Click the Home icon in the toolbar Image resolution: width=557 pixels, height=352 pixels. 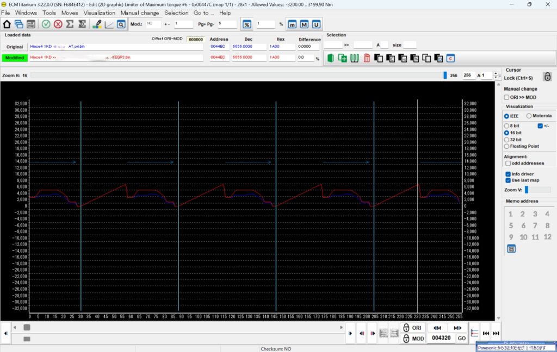pyautogui.click(x=7, y=24)
